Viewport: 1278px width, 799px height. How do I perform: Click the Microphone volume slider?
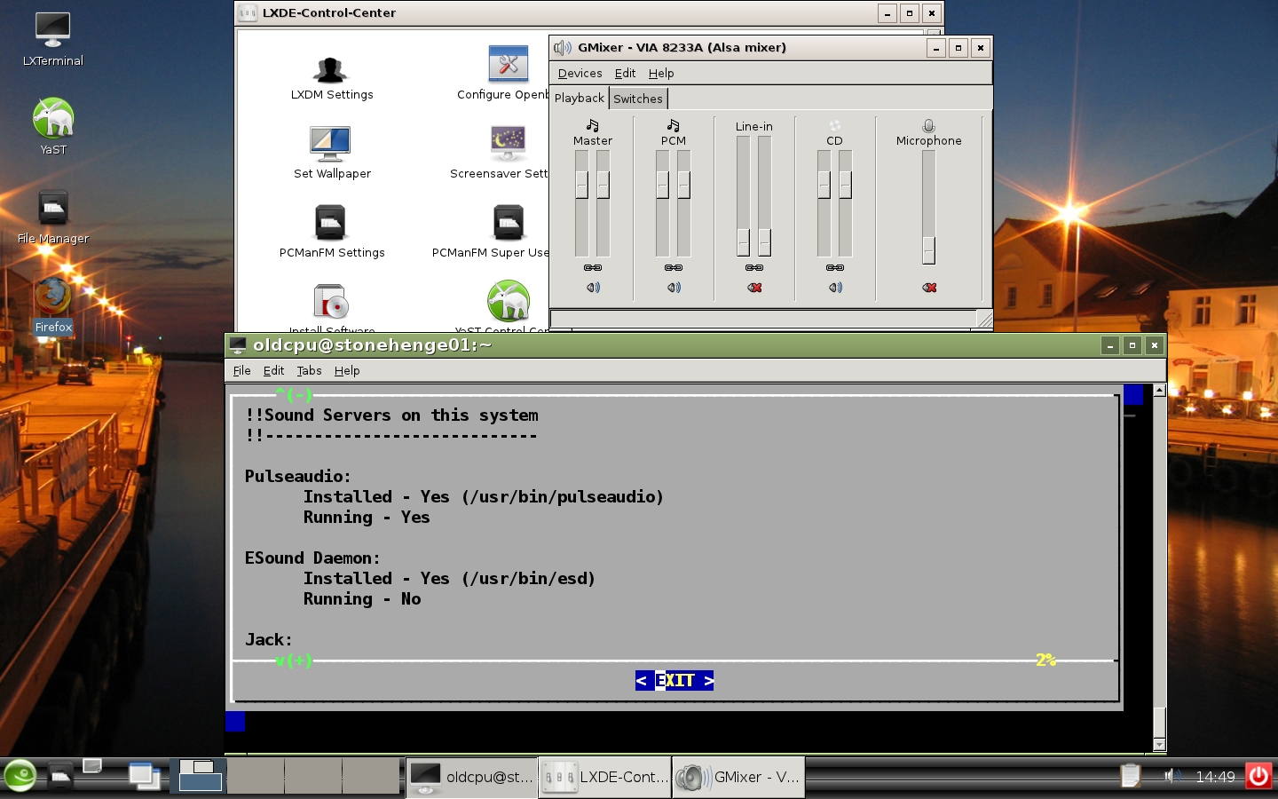click(928, 250)
